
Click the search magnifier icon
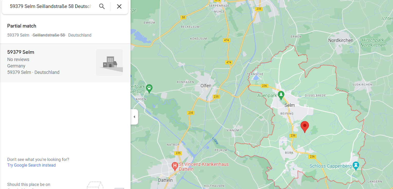102,6
